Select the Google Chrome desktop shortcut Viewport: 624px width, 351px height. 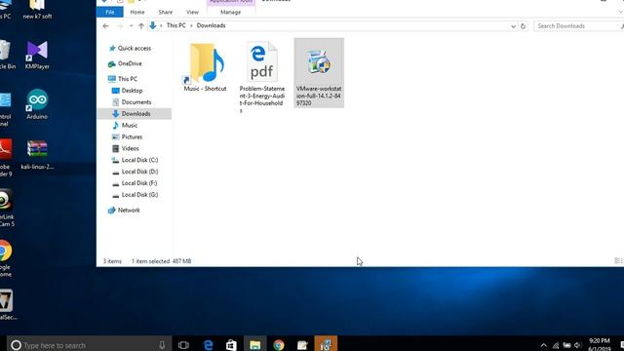click(x=6, y=257)
